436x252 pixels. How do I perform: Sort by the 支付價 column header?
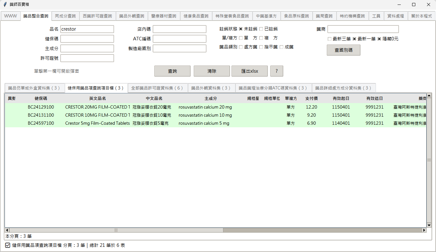[311, 99]
